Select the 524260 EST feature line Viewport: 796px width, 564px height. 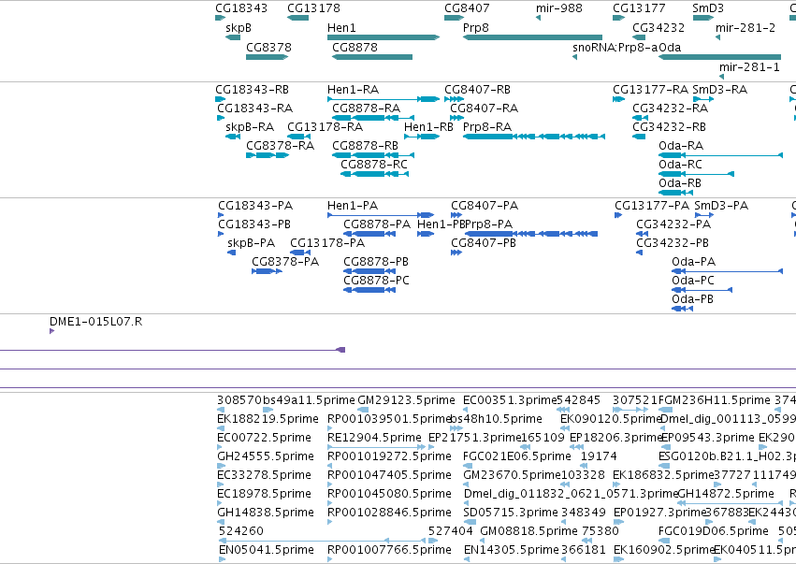pyautogui.click(x=322, y=542)
